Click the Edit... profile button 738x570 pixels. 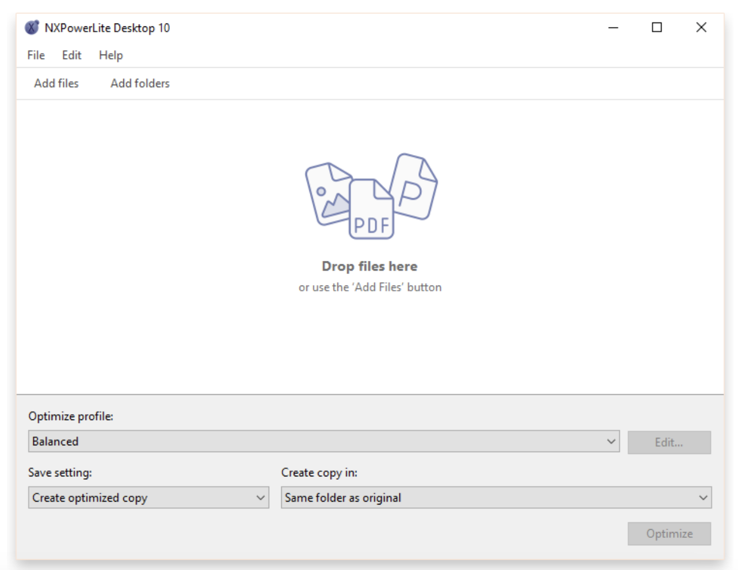pyautogui.click(x=669, y=442)
